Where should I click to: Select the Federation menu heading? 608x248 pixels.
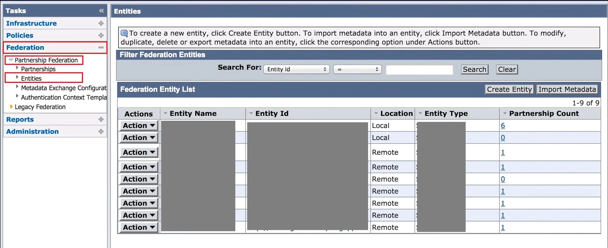tap(25, 47)
